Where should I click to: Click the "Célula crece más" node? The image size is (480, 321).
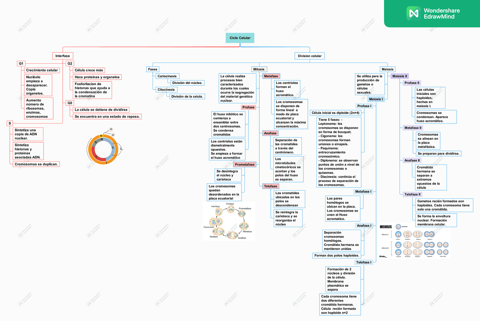89,70
